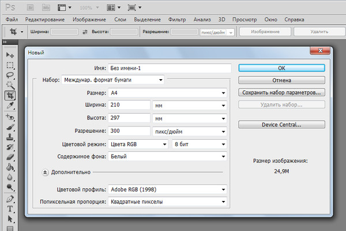
Task: Click the Высота 297 input field
Action: (x=129, y=118)
